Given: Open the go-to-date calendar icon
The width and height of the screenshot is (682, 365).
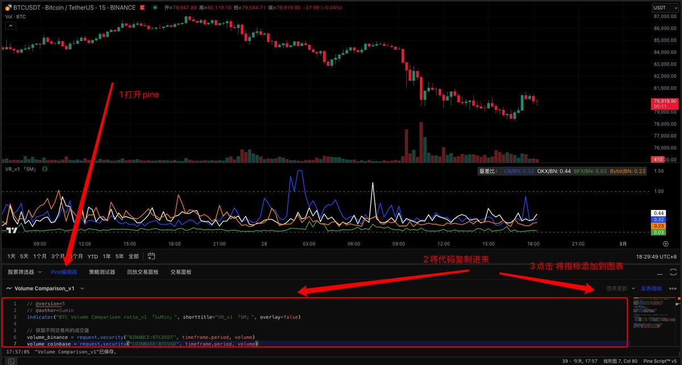Looking at the screenshot, I should [151, 256].
